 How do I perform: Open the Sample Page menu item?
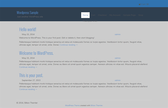pyautogui.click(x=129, y=15)
